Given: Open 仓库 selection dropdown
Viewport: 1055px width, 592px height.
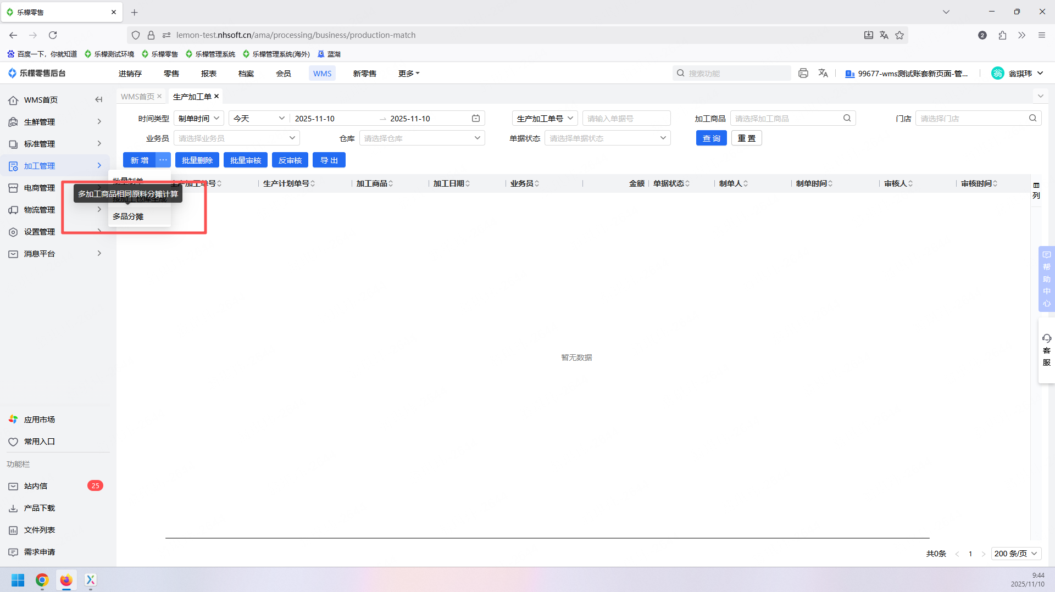Looking at the screenshot, I should click(422, 138).
